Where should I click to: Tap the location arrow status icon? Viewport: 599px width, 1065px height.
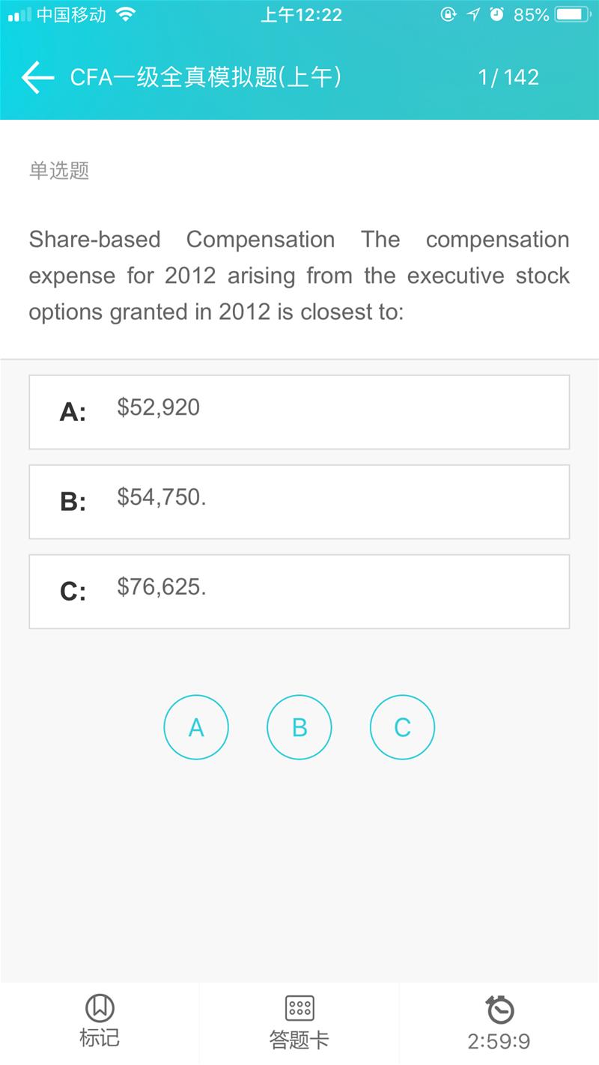[472, 14]
